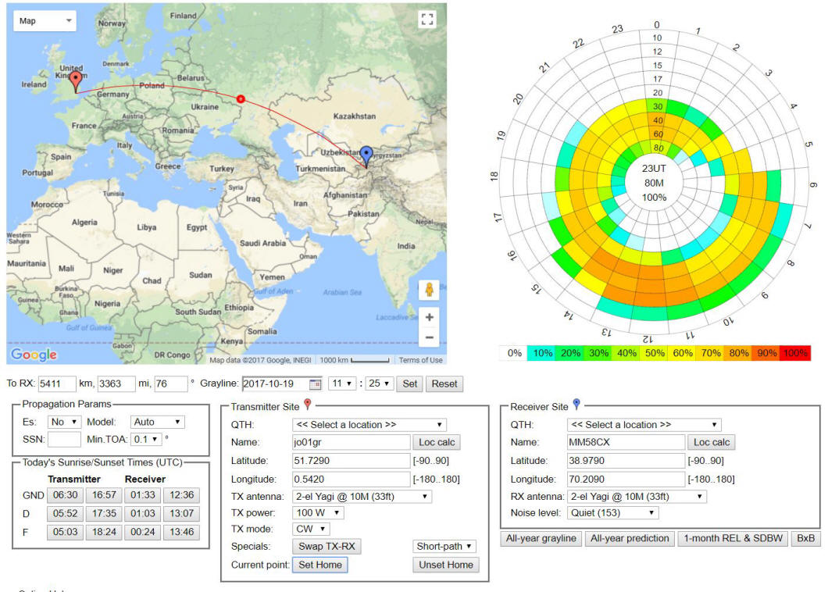Click the SSN input field
The image size is (828, 592).
pyautogui.click(x=64, y=440)
